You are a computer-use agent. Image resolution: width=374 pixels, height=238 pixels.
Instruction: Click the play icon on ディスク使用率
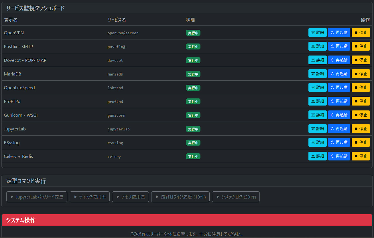76,197
